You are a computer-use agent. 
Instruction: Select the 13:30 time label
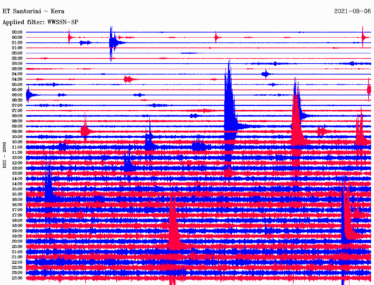tap(17, 174)
